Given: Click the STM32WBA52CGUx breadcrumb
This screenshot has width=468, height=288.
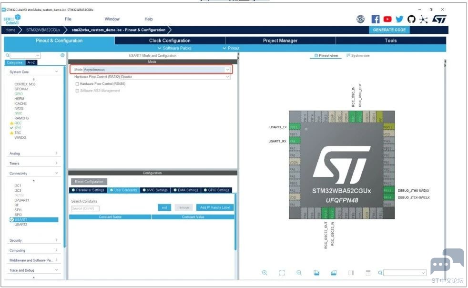Looking at the screenshot, I should 43,30.
